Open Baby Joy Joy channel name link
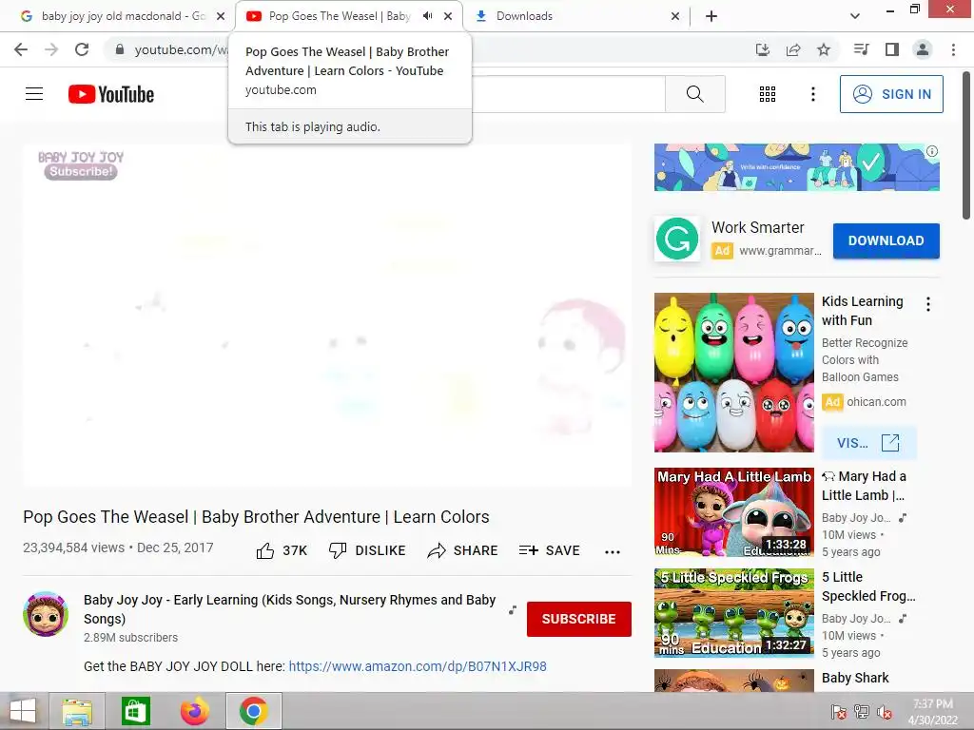This screenshot has width=974, height=730. click(289, 609)
